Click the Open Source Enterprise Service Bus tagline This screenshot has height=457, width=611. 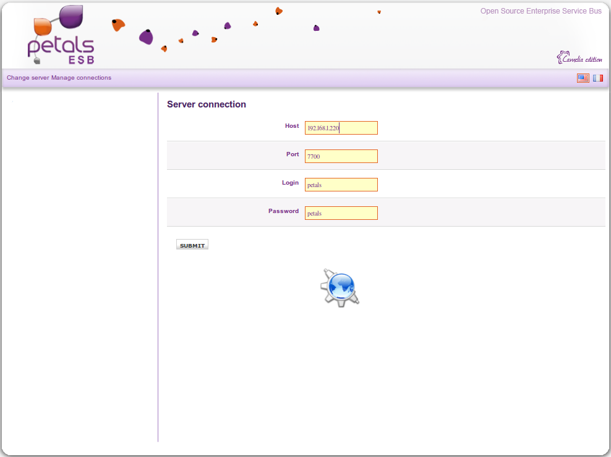click(540, 11)
